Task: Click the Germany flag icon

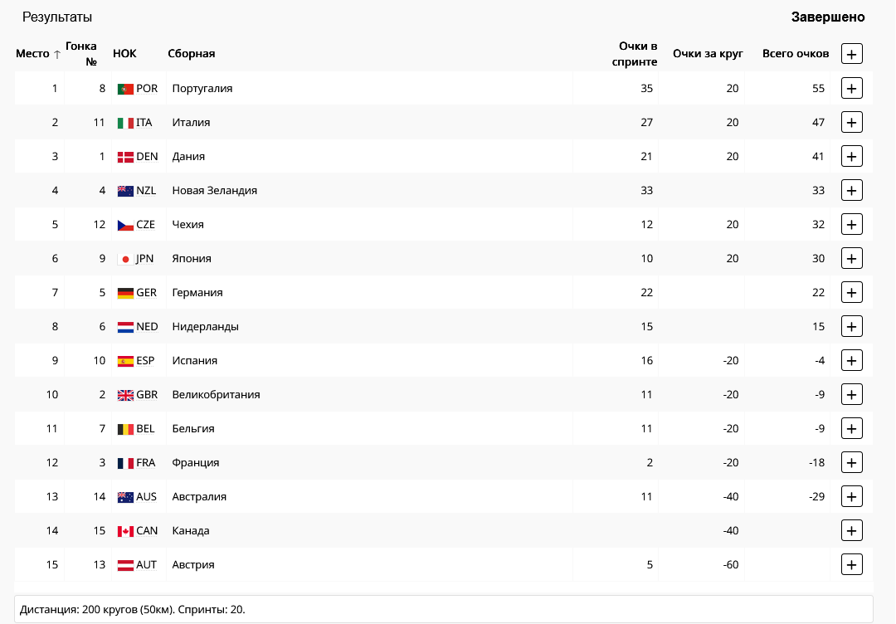Action: click(125, 293)
